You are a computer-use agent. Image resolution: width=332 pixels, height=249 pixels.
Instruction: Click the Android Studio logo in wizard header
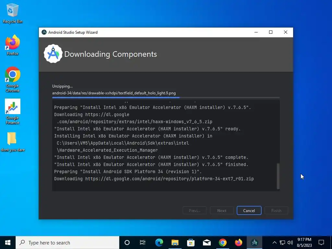(x=53, y=54)
